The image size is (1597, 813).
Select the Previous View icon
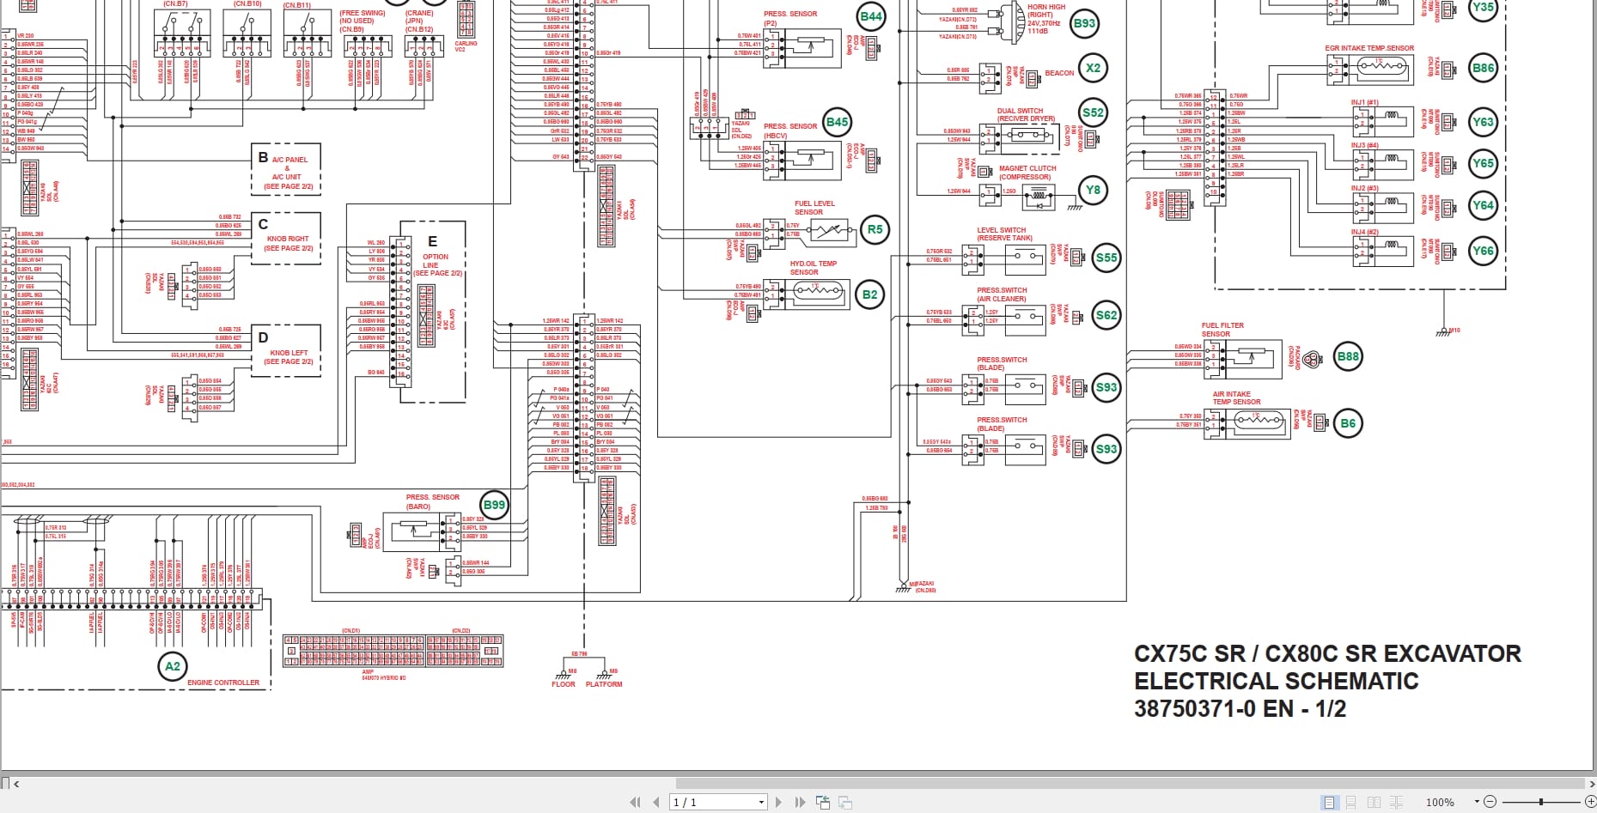pyautogui.click(x=822, y=801)
